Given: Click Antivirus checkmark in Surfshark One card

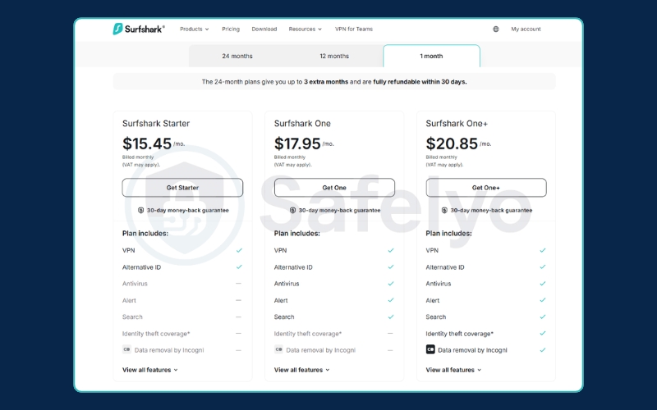Looking at the screenshot, I should (391, 284).
